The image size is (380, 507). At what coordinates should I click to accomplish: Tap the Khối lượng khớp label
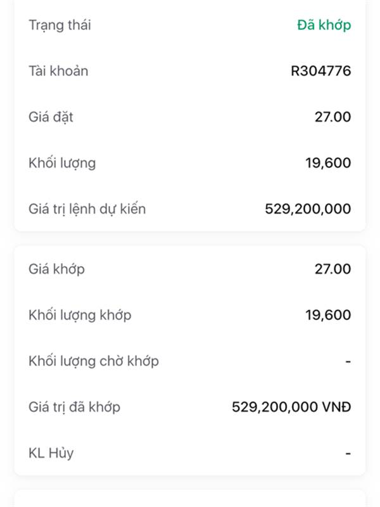point(80,314)
